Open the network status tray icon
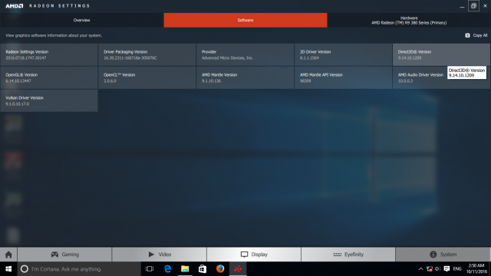The height and width of the screenshot is (276, 491). (430, 269)
